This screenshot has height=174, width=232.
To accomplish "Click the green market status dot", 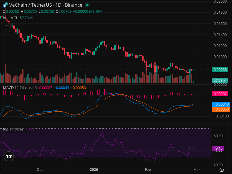I will tap(87, 5).
